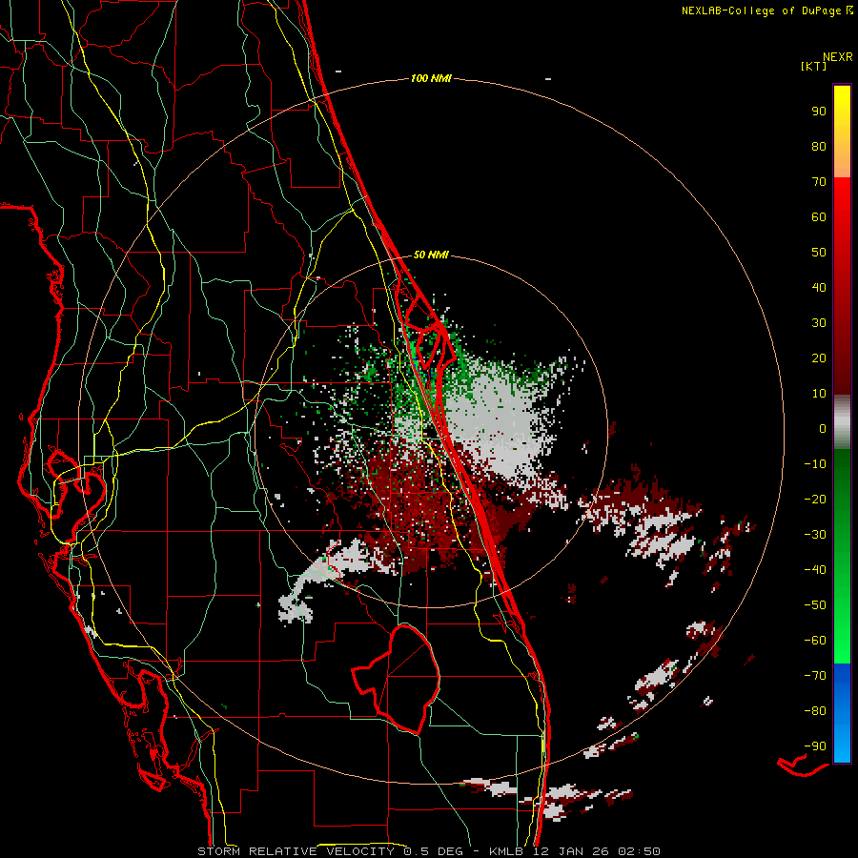858x858 pixels.
Task: Click the -40 value on velocity scale
Action: coord(815,570)
